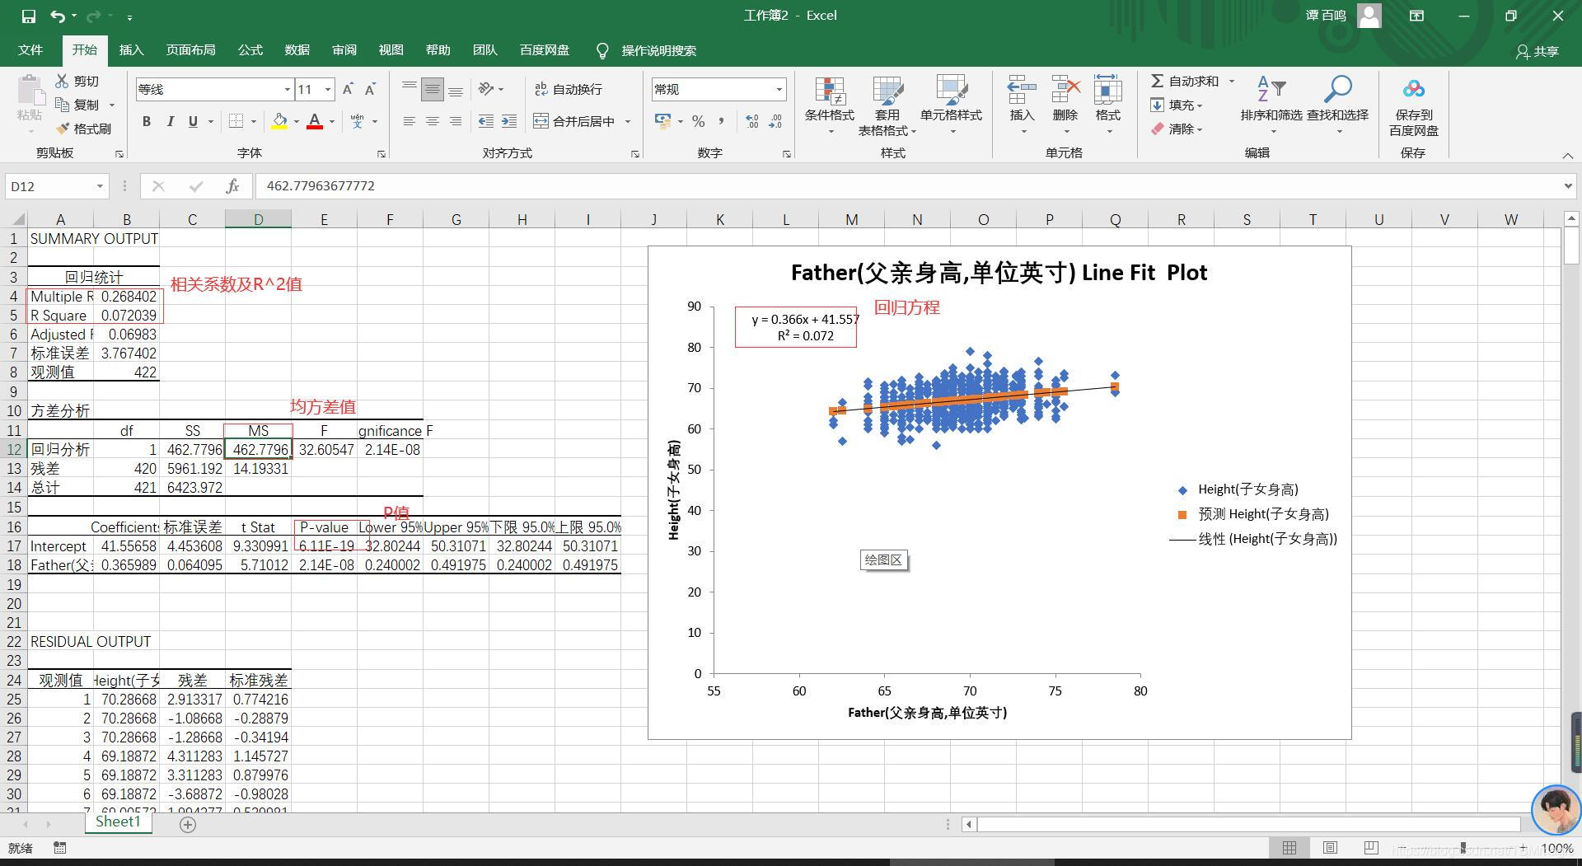The height and width of the screenshot is (866, 1582).
Task: Toggle underline formatting
Action: (x=193, y=121)
